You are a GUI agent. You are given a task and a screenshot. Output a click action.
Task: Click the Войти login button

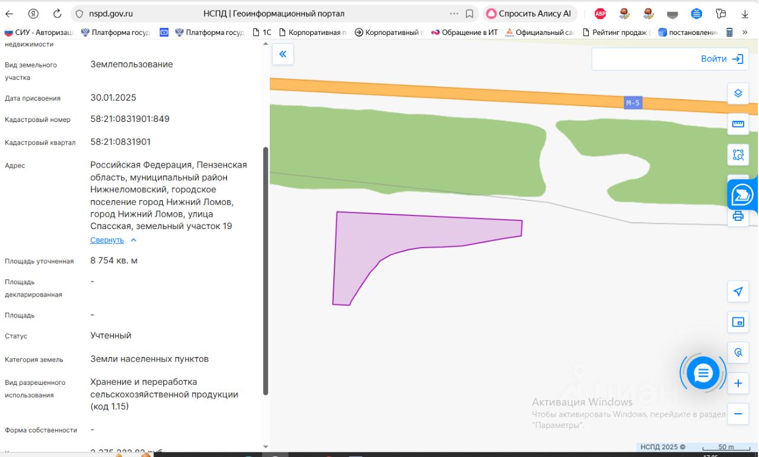pos(722,59)
